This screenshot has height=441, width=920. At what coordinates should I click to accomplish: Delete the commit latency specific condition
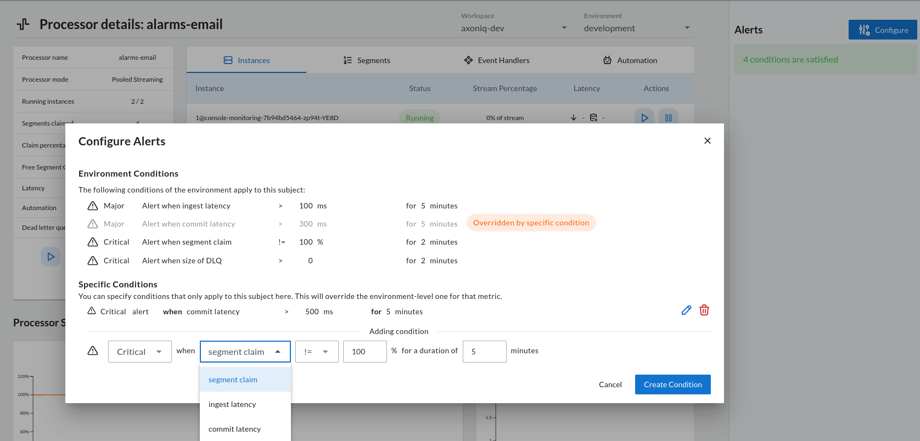tap(704, 310)
